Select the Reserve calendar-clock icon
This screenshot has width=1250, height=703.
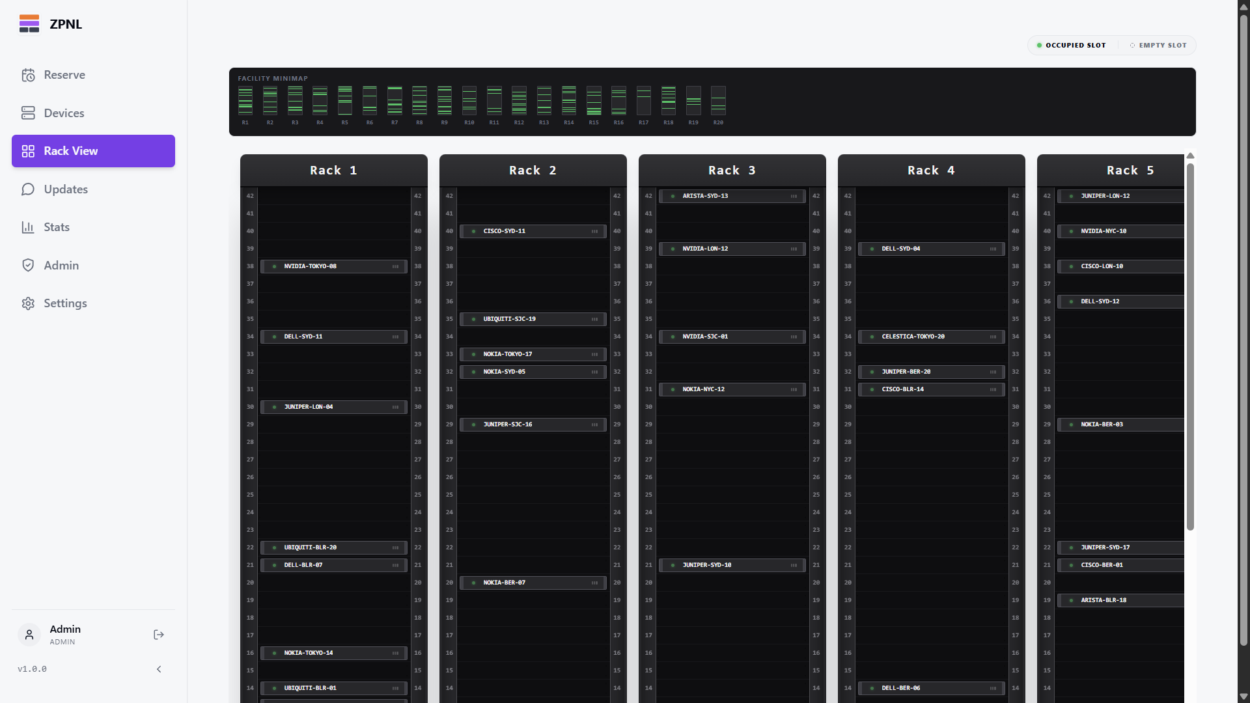pyautogui.click(x=29, y=75)
